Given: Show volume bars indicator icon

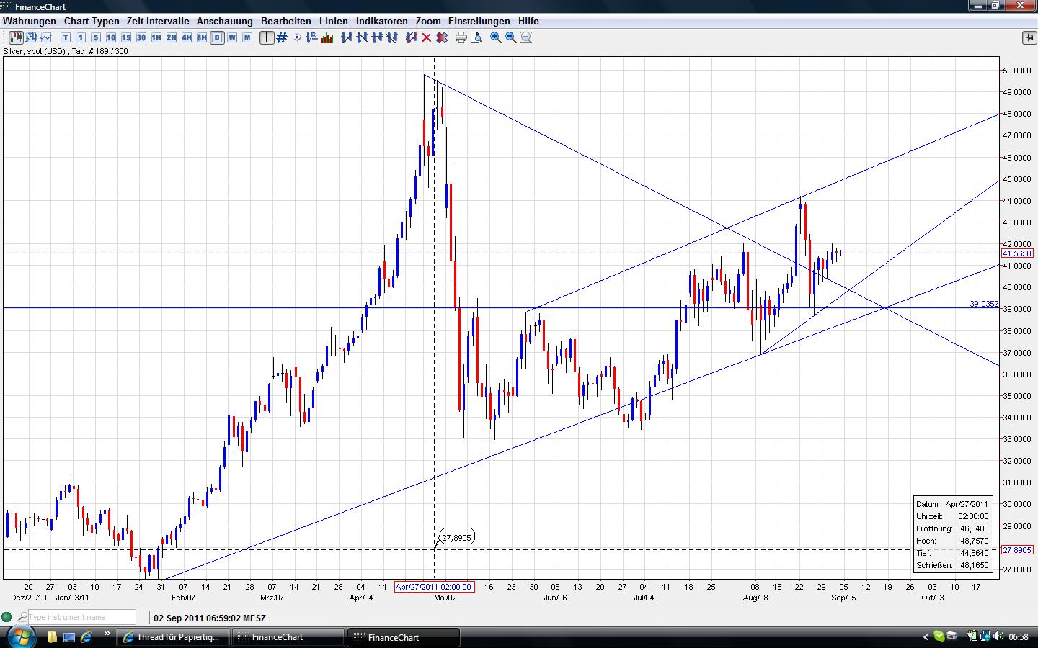Looking at the screenshot, I should click(327, 37).
